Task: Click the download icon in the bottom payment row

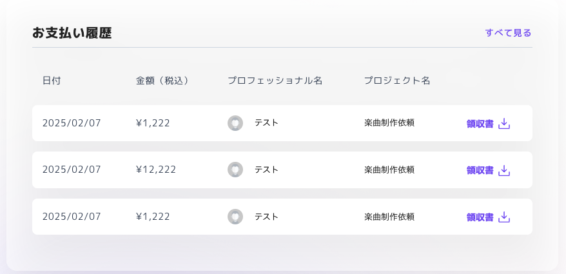Action: pyautogui.click(x=504, y=217)
